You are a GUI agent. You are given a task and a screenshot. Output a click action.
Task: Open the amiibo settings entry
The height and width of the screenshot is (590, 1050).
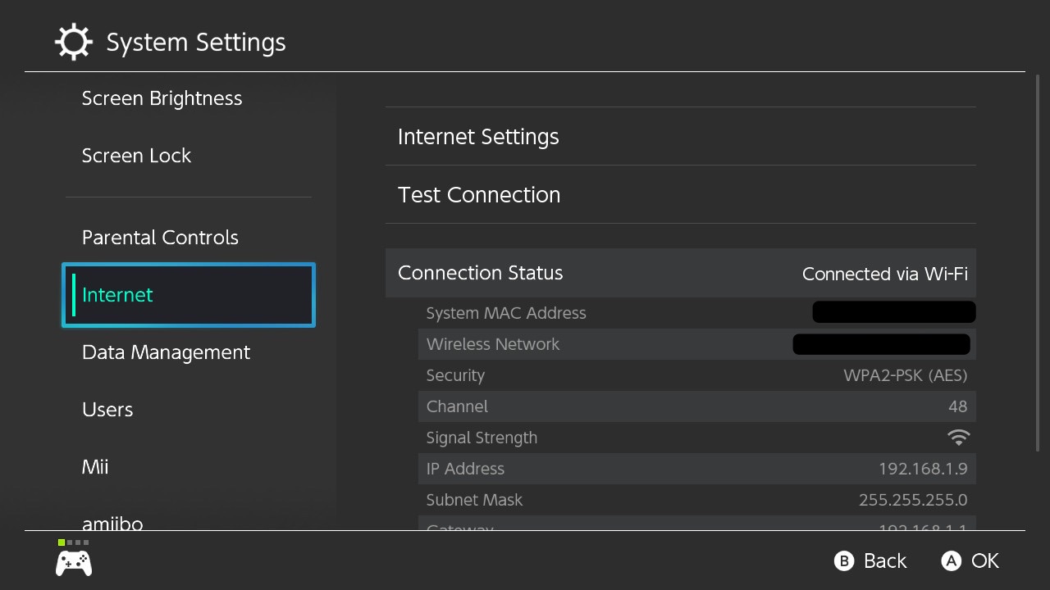click(112, 522)
